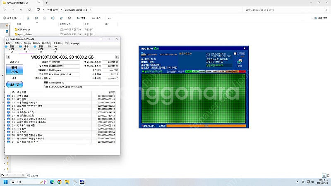The image size is (331, 186).
Task: Open Microsoft Edge from the taskbar
Action: coord(52,182)
